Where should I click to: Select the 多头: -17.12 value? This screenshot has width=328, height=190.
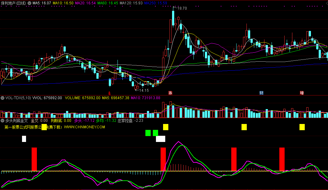(x=84, y=121)
